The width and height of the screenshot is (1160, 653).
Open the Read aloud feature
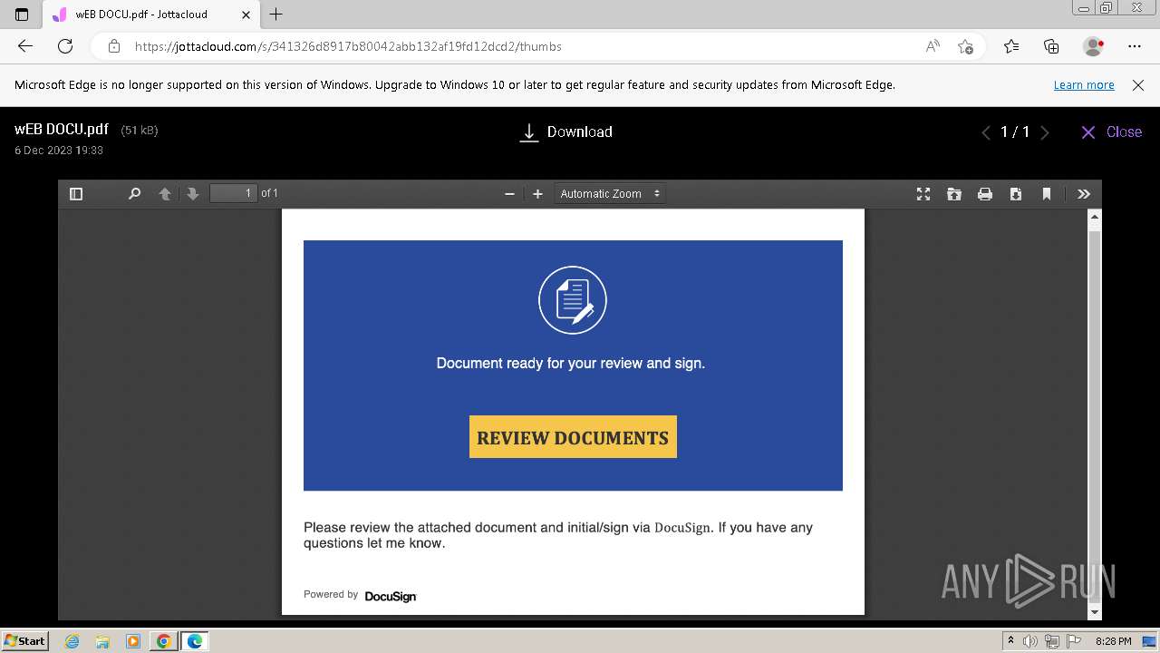[x=933, y=46]
